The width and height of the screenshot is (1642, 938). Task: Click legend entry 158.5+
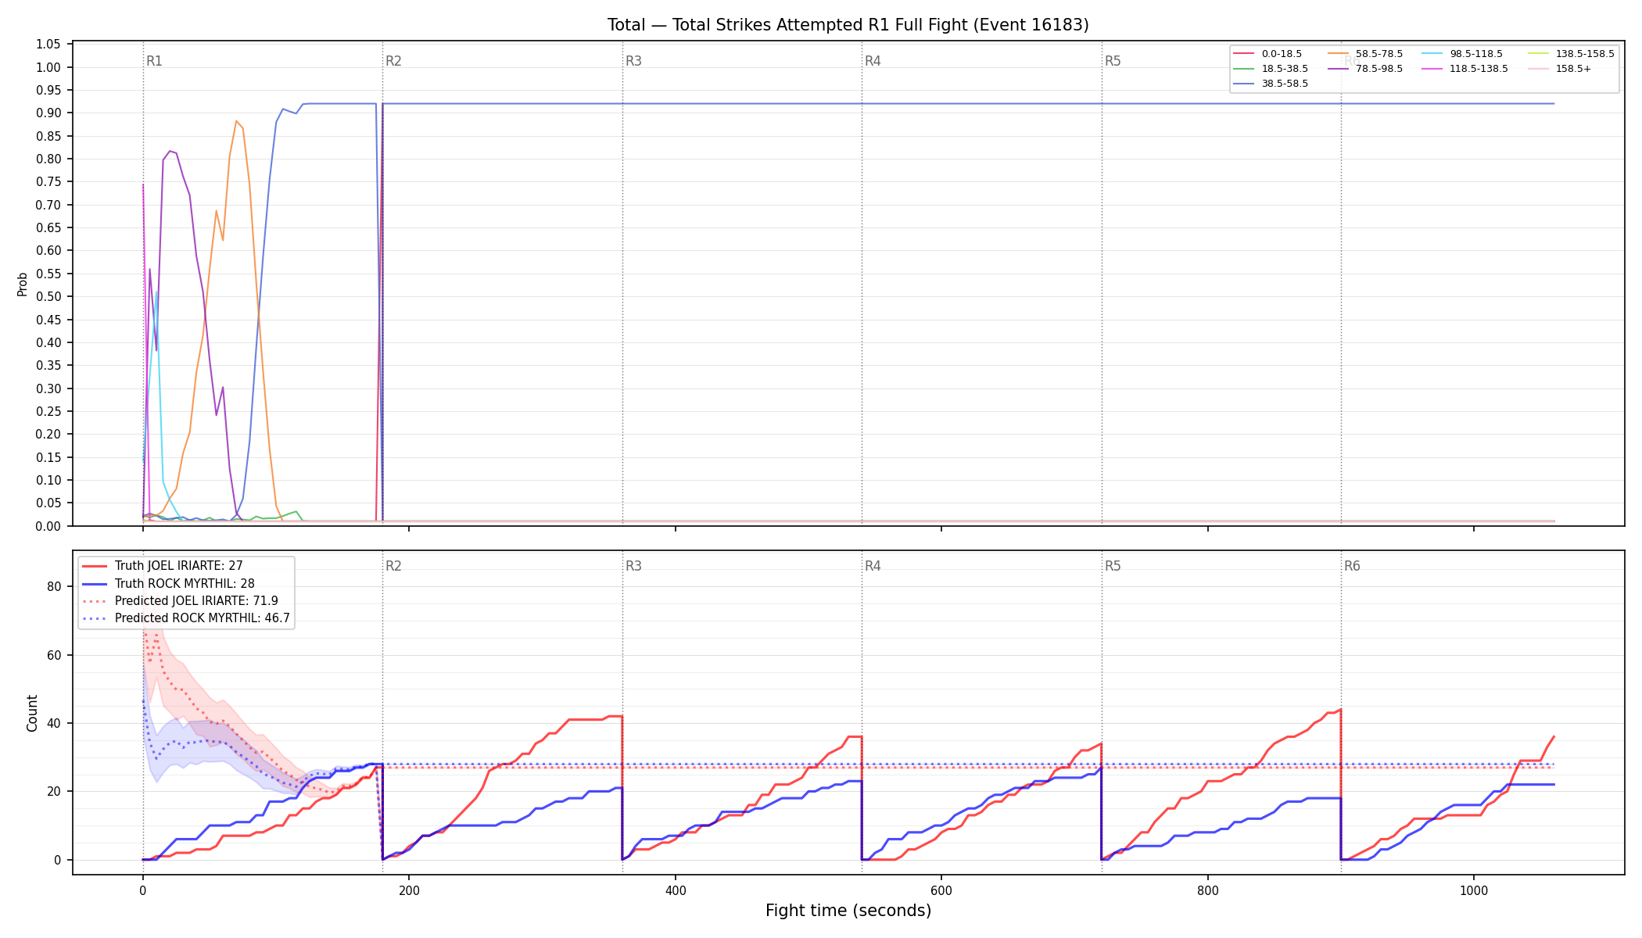pos(1559,69)
